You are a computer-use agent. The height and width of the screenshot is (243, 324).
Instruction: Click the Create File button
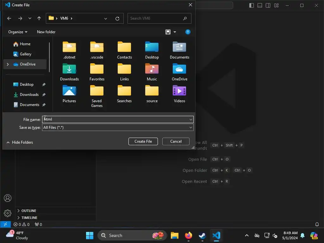(x=143, y=141)
